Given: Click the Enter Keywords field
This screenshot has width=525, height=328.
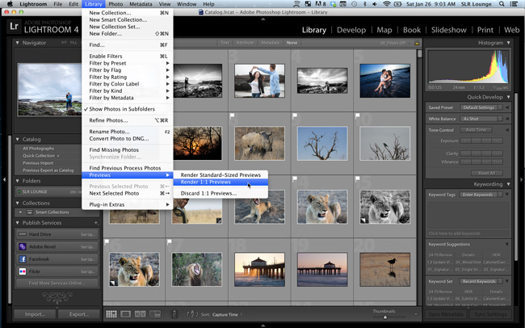Looking at the screenshot, I should [481, 195].
